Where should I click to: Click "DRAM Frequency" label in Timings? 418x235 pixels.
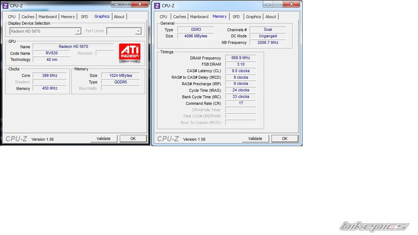coord(205,58)
